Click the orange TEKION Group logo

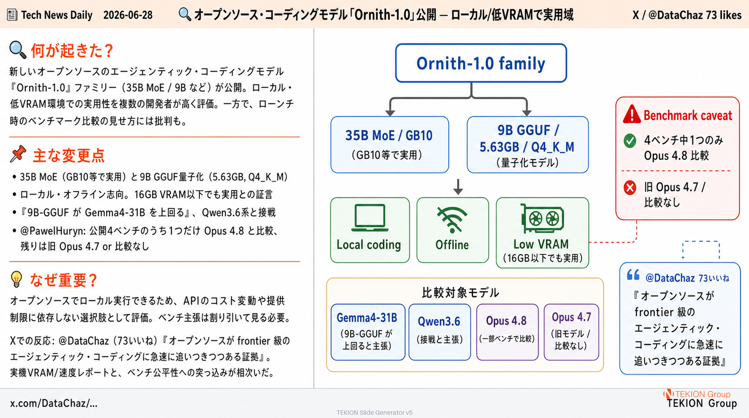697,394
